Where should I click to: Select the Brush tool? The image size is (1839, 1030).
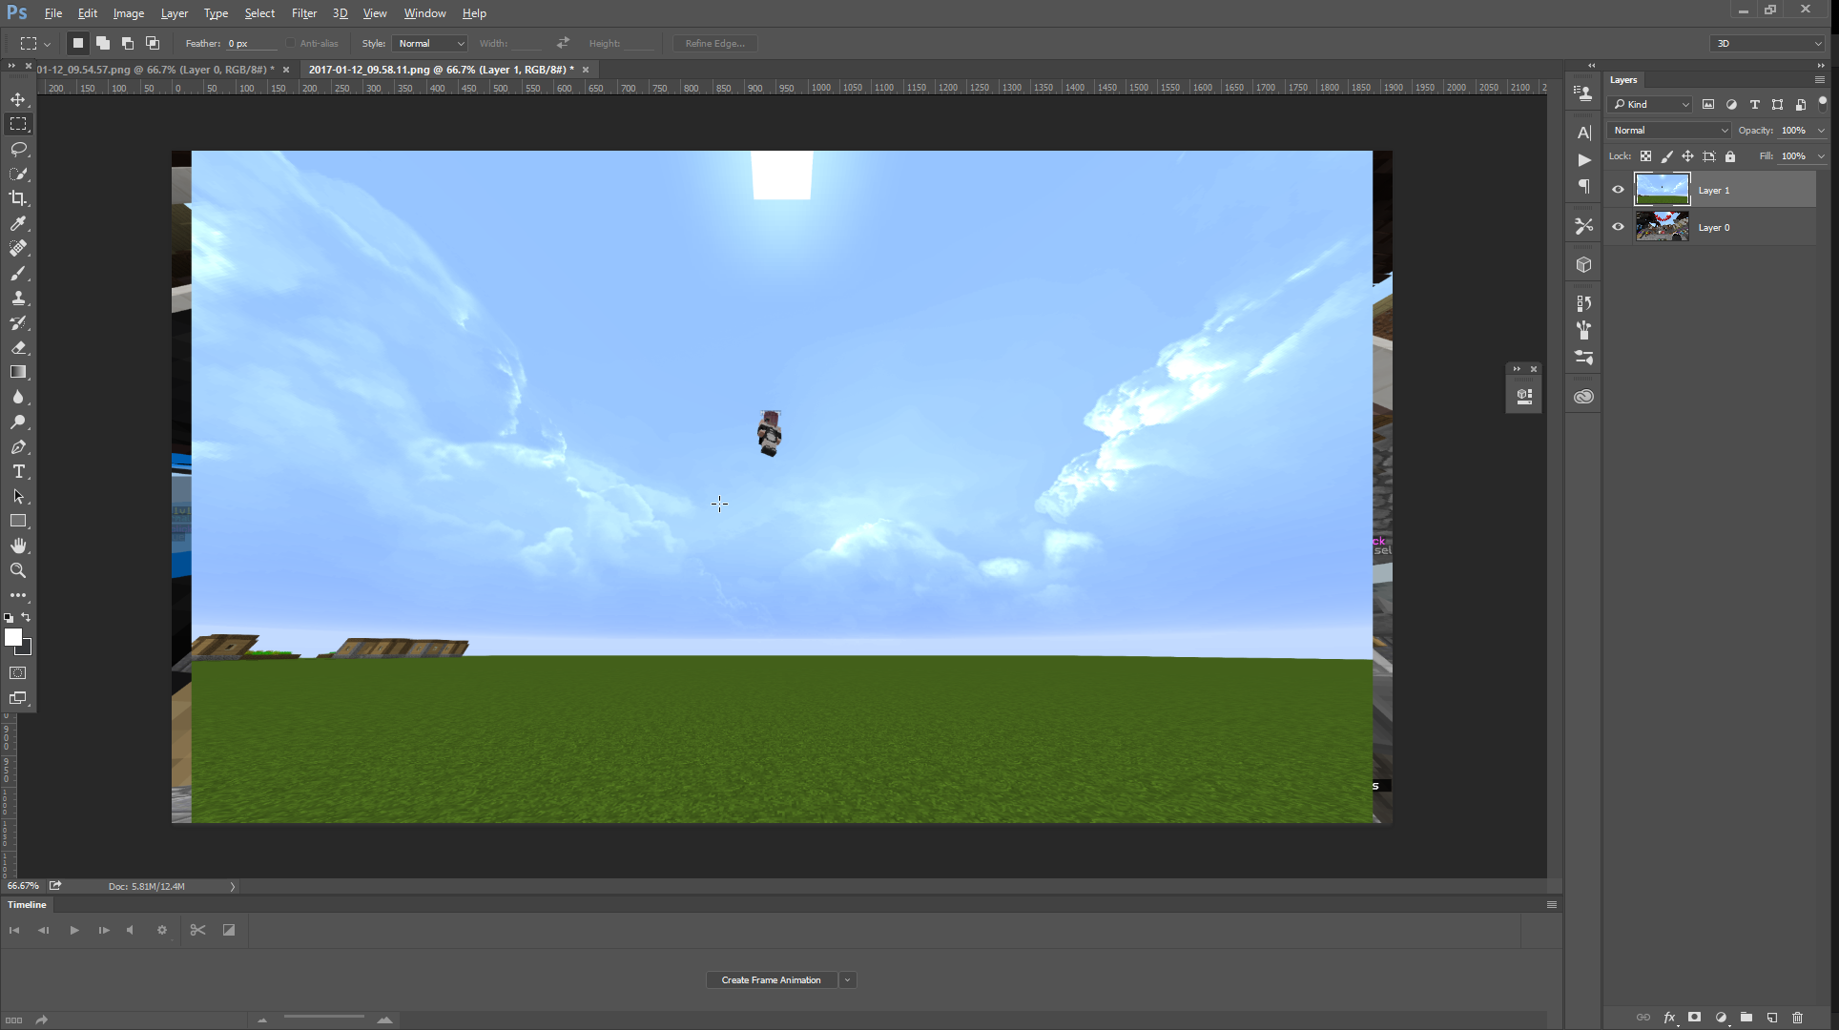coord(18,273)
